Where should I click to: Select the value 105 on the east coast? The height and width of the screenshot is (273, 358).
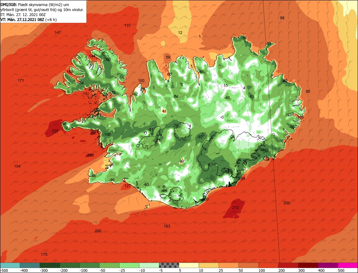tap(301, 117)
